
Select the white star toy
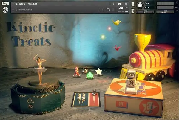pos(98,72)
